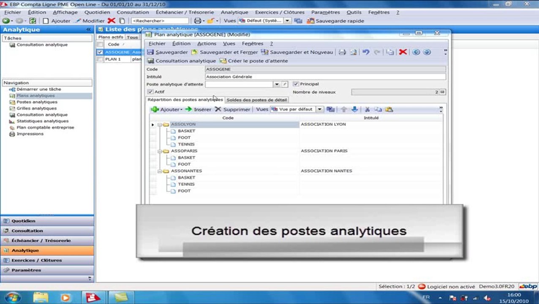
Task: Click the scissors cut icon in the grid toolbar
Action: click(x=367, y=109)
